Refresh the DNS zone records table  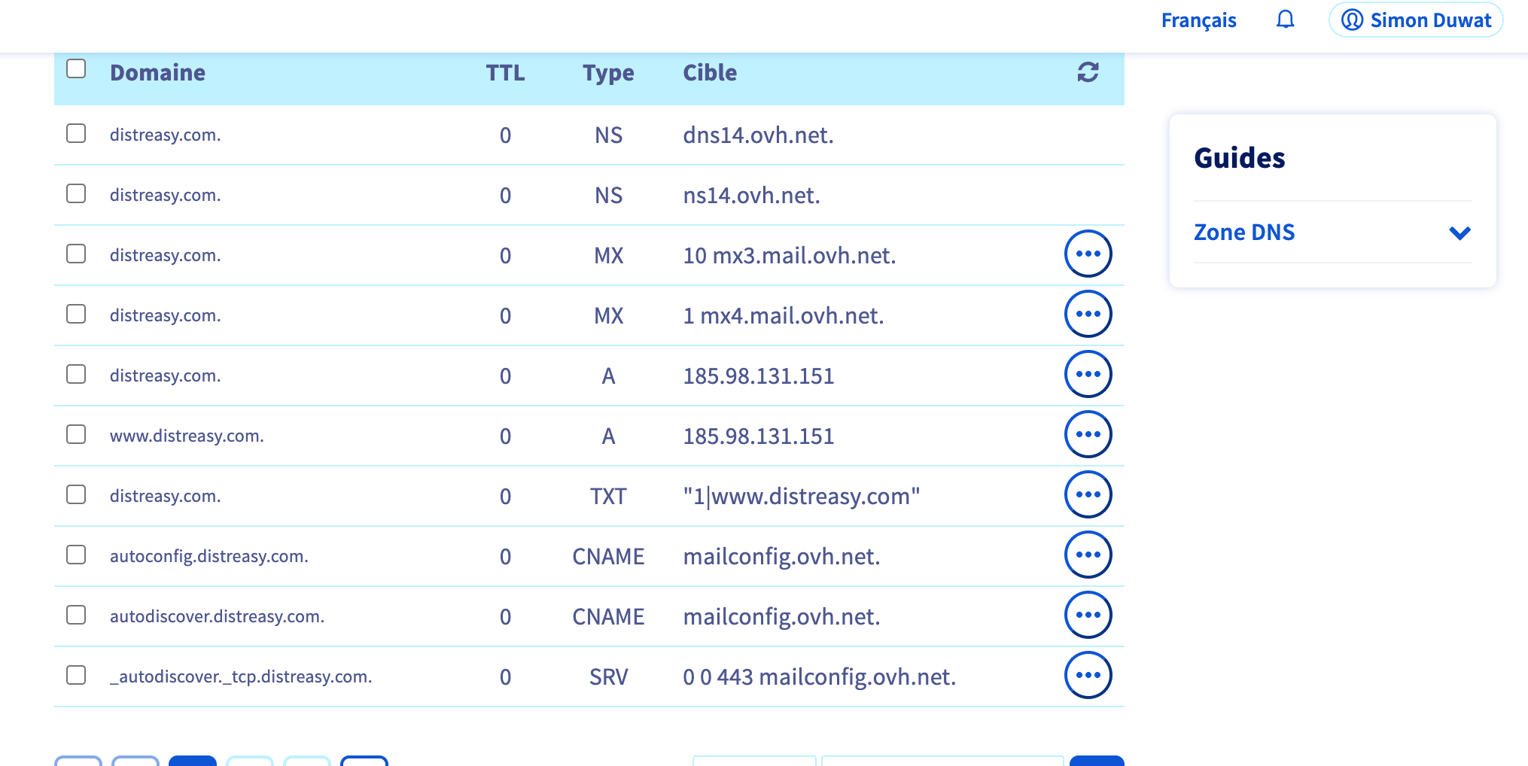[x=1088, y=72]
